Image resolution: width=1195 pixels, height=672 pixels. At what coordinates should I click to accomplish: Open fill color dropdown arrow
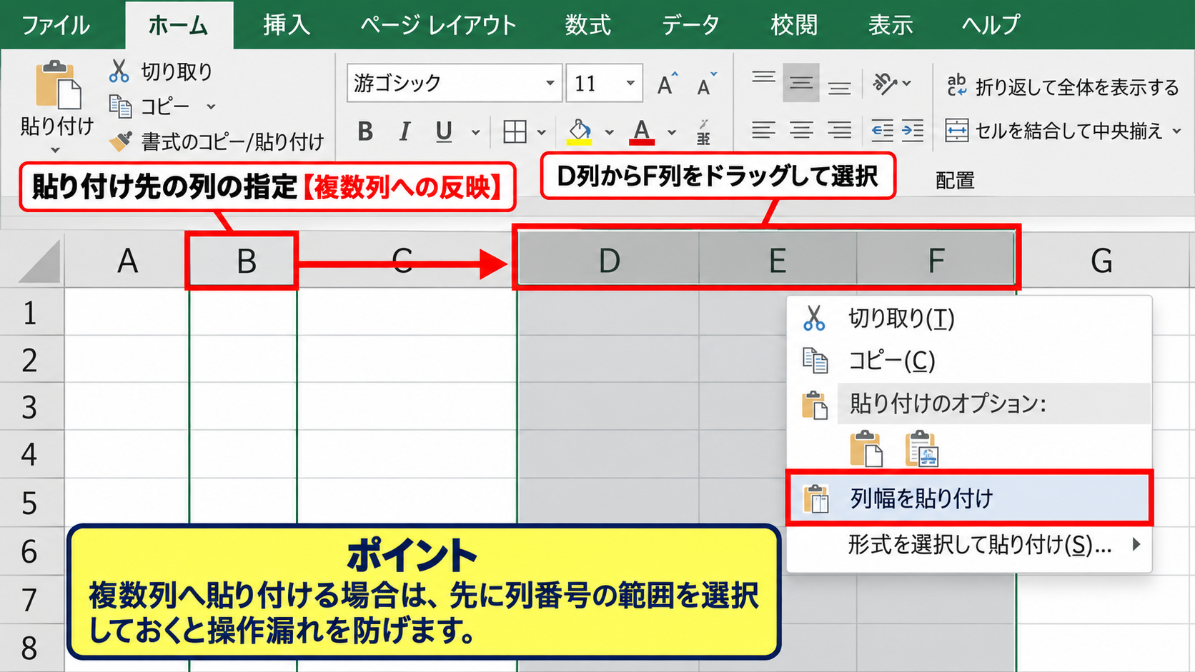pos(609,132)
